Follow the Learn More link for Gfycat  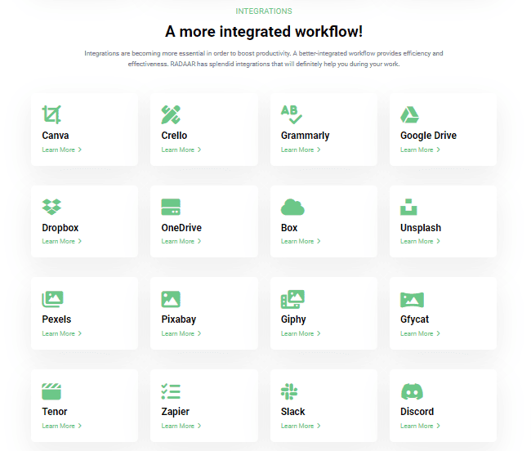click(420, 333)
